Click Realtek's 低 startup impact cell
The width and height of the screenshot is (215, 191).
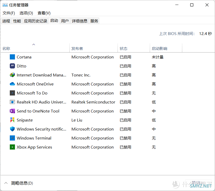(x=154, y=102)
